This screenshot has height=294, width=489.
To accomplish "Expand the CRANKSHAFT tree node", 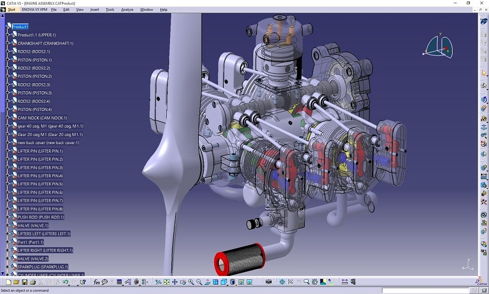I will 8,43.
